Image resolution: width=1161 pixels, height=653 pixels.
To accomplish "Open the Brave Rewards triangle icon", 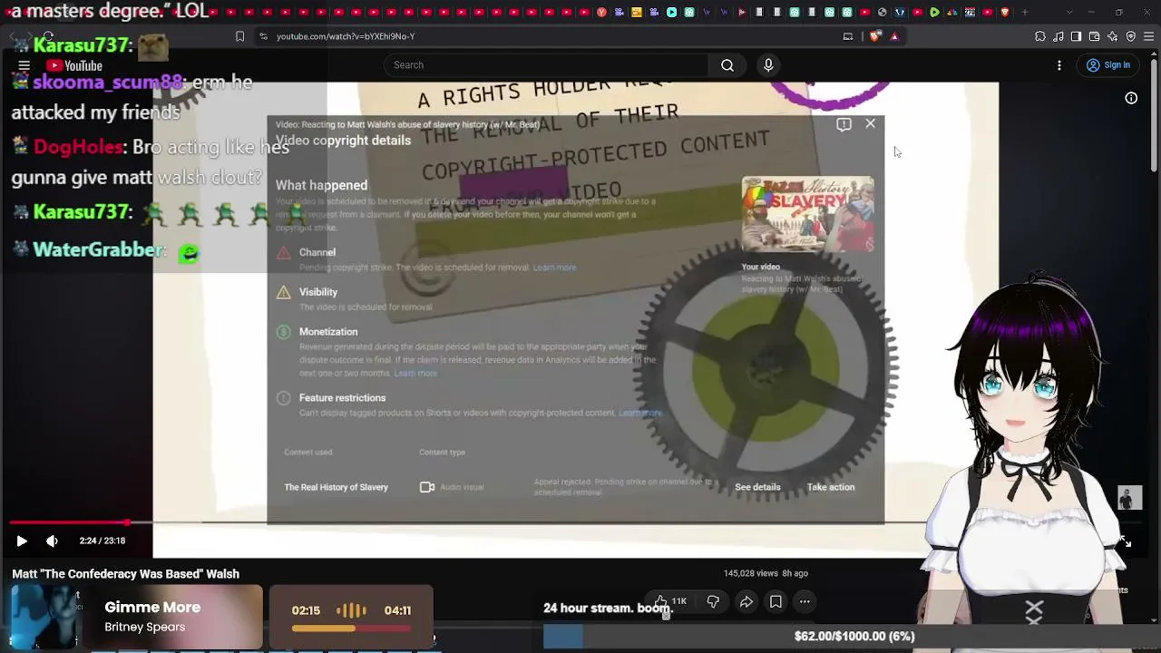I will (x=894, y=36).
